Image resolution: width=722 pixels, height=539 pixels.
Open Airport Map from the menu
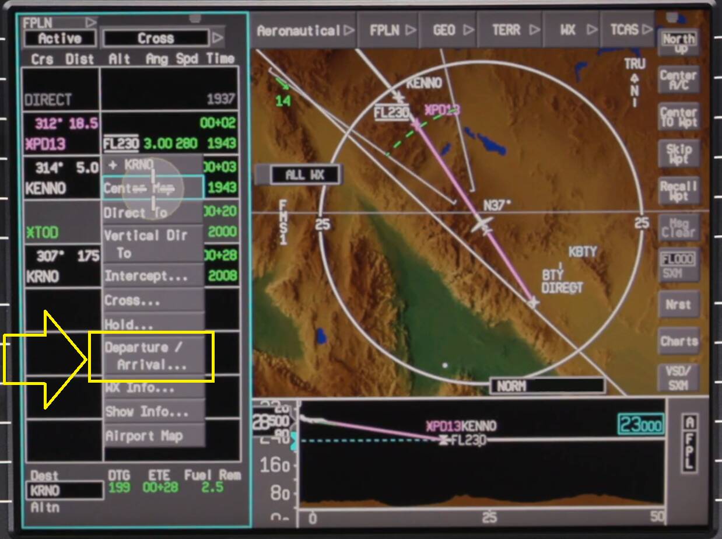tap(153, 435)
